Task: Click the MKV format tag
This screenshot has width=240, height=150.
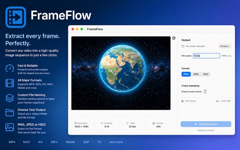Action: click(54, 142)
